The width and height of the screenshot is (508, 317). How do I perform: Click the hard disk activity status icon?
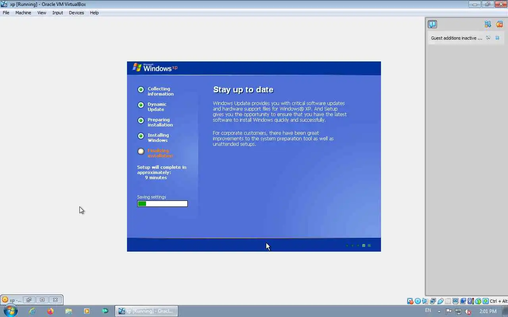(410, 301)
